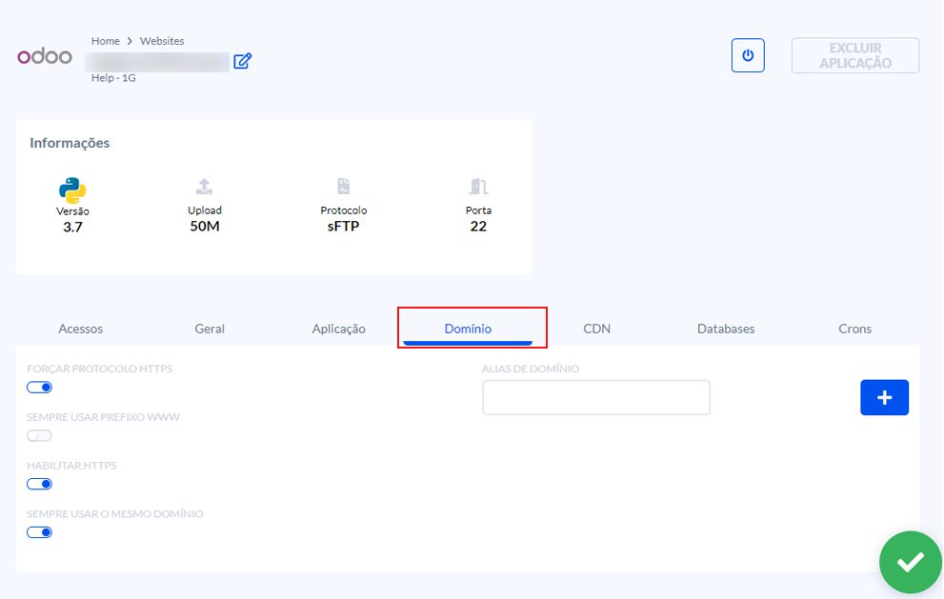Select the Crons tab
Viewport: 944px width, 599px height.
854,329
